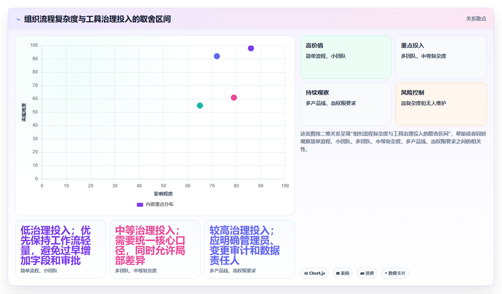Click the 实施难度 y-axis title
502x294 pixels.
24,112
